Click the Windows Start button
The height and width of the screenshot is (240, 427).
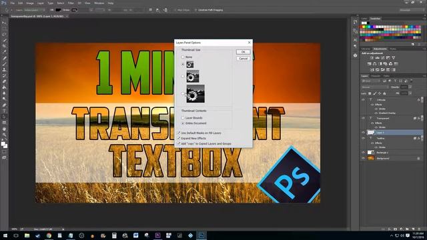tap(5, 235)
